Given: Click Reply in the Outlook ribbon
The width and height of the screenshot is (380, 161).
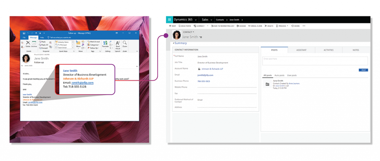Looking at the screenshot, I should coord(42,41).
